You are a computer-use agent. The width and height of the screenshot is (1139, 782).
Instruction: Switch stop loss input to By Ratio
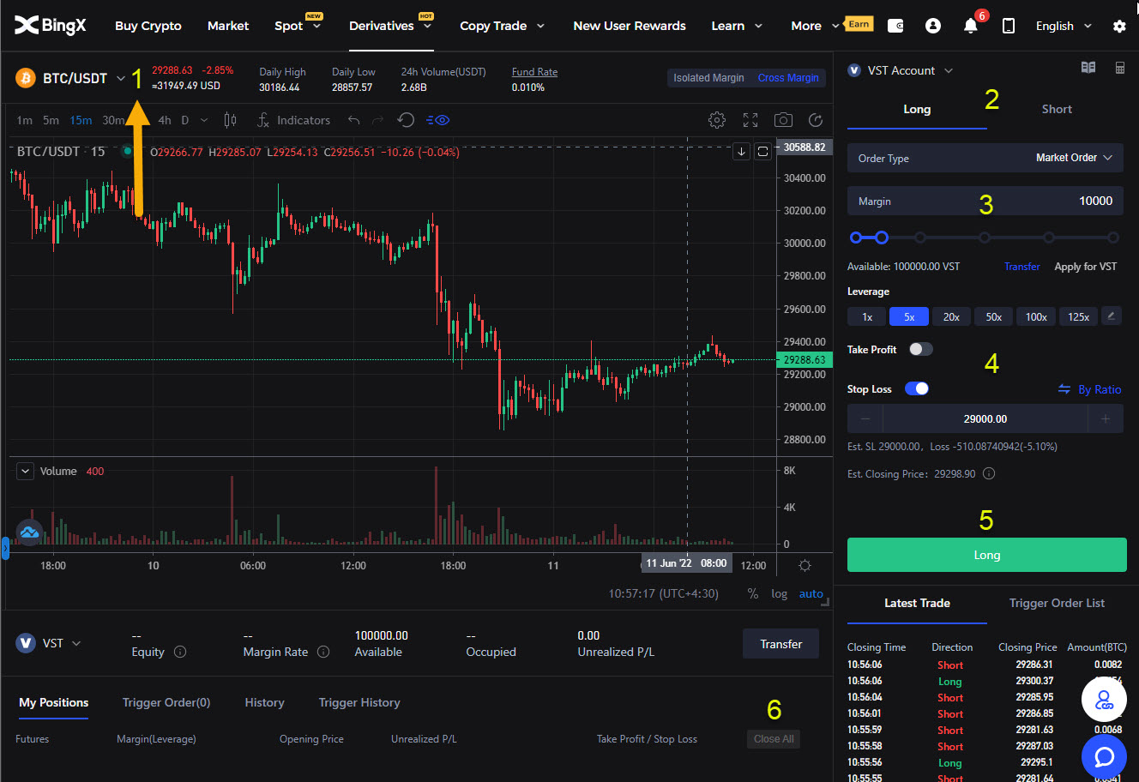(1089, 389)
